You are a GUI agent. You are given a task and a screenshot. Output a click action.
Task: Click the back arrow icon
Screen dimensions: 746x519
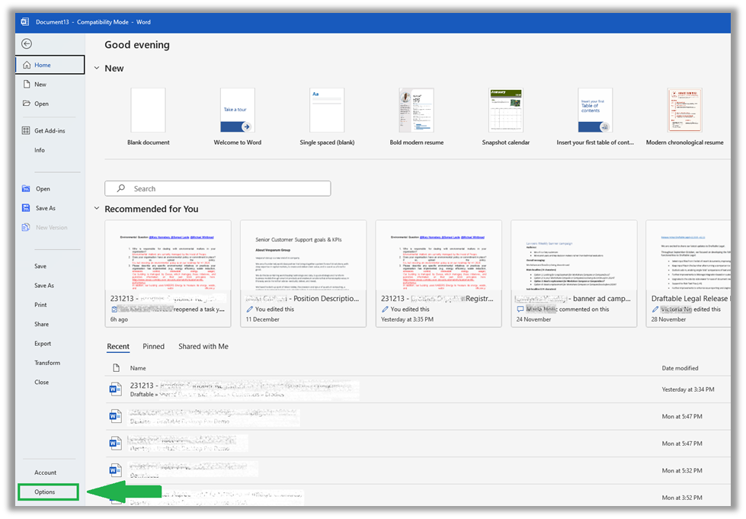pos(27,43)
